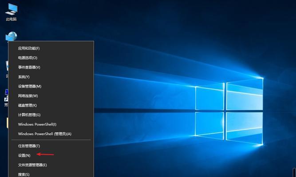This screenshot has width=296, height=177.
Task: Select 设置(N) from the menu
Action: 51,155
